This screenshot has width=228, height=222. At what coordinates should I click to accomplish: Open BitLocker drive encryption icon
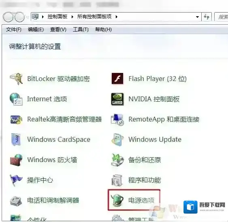point(16,79)
